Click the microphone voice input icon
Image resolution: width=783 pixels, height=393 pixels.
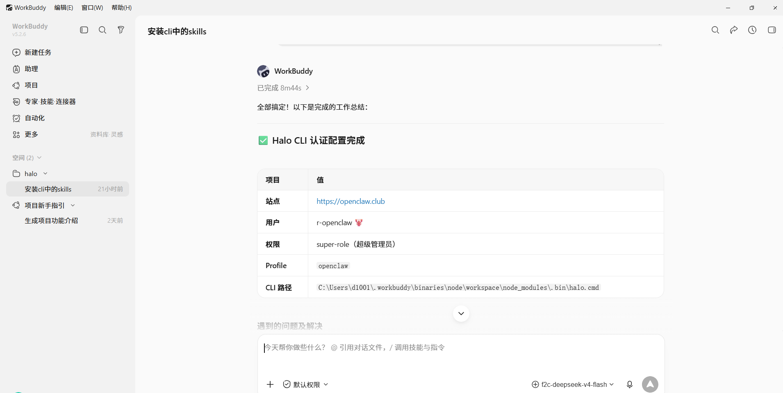(x=630, y=384)
